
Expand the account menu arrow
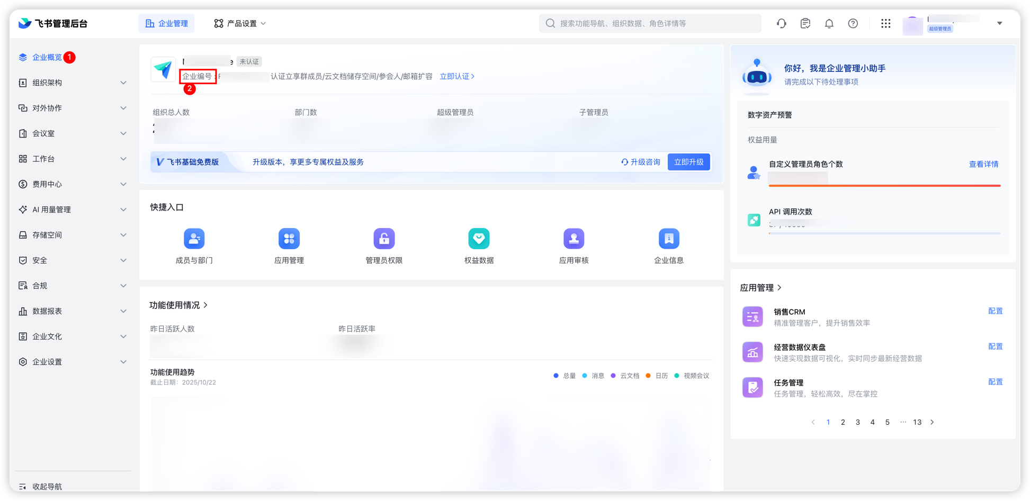[x=1000, y=23]
